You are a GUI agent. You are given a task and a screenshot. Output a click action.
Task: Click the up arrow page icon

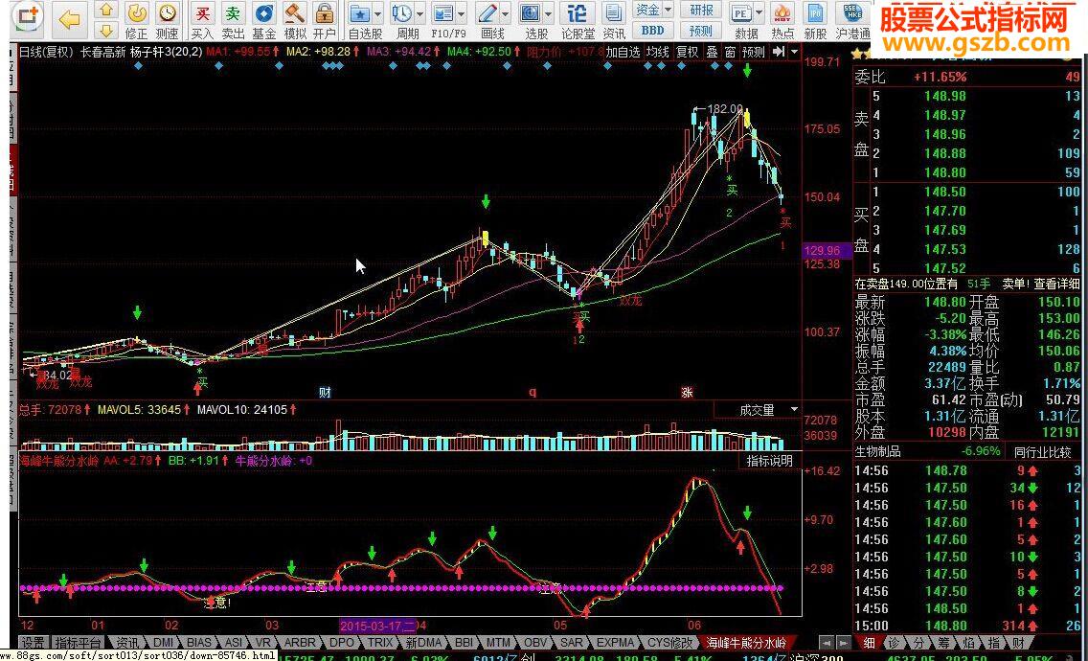(x=106, y=11)
